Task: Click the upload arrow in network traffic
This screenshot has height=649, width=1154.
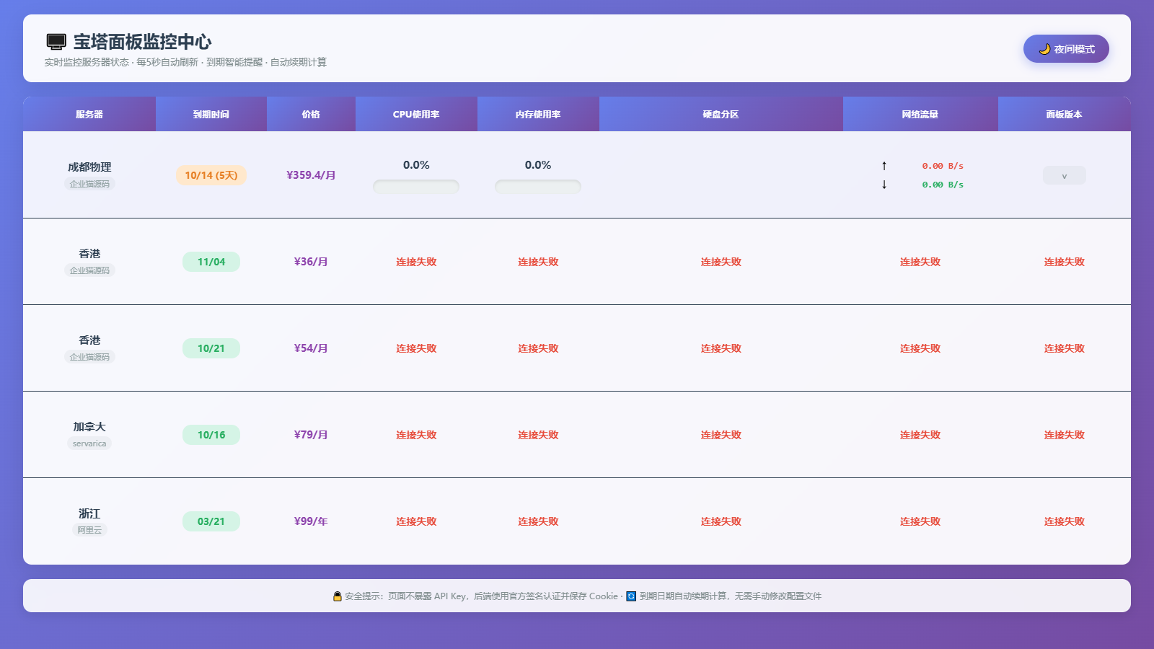Action: (884, 166)
